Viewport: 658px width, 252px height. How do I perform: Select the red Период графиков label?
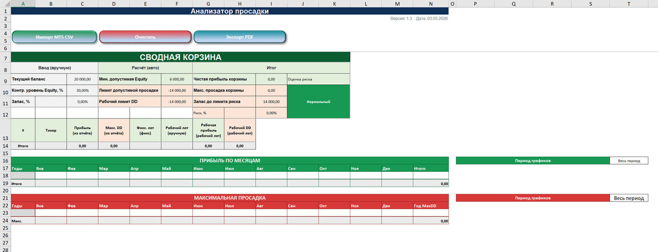(533, 198)
